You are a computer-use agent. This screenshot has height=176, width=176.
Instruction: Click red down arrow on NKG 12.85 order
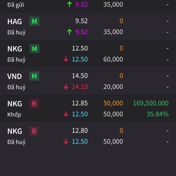66,114
